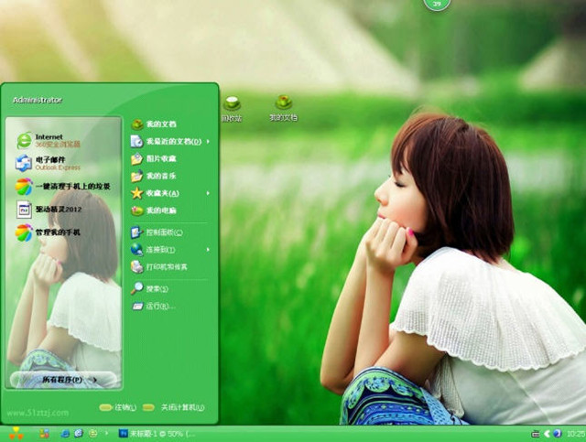This screenshot has height=442, width=586.
Task: Launch 驱动精灵2012 from Start menu
Action: pos(49,210)
